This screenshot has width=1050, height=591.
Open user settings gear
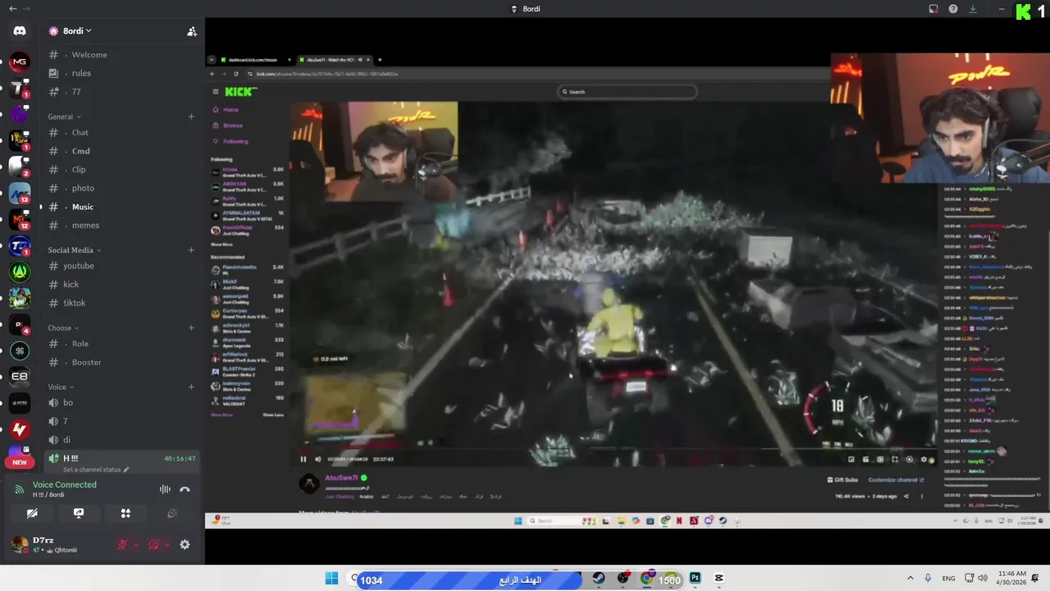pyautogui.click(x=185, y=544)
